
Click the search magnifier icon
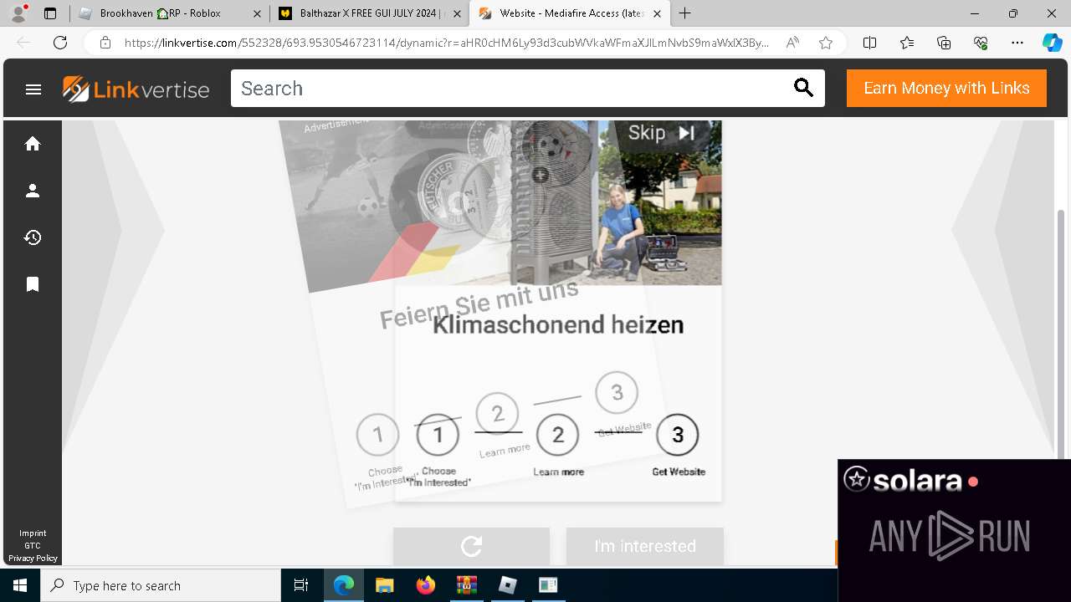(803, 88)
